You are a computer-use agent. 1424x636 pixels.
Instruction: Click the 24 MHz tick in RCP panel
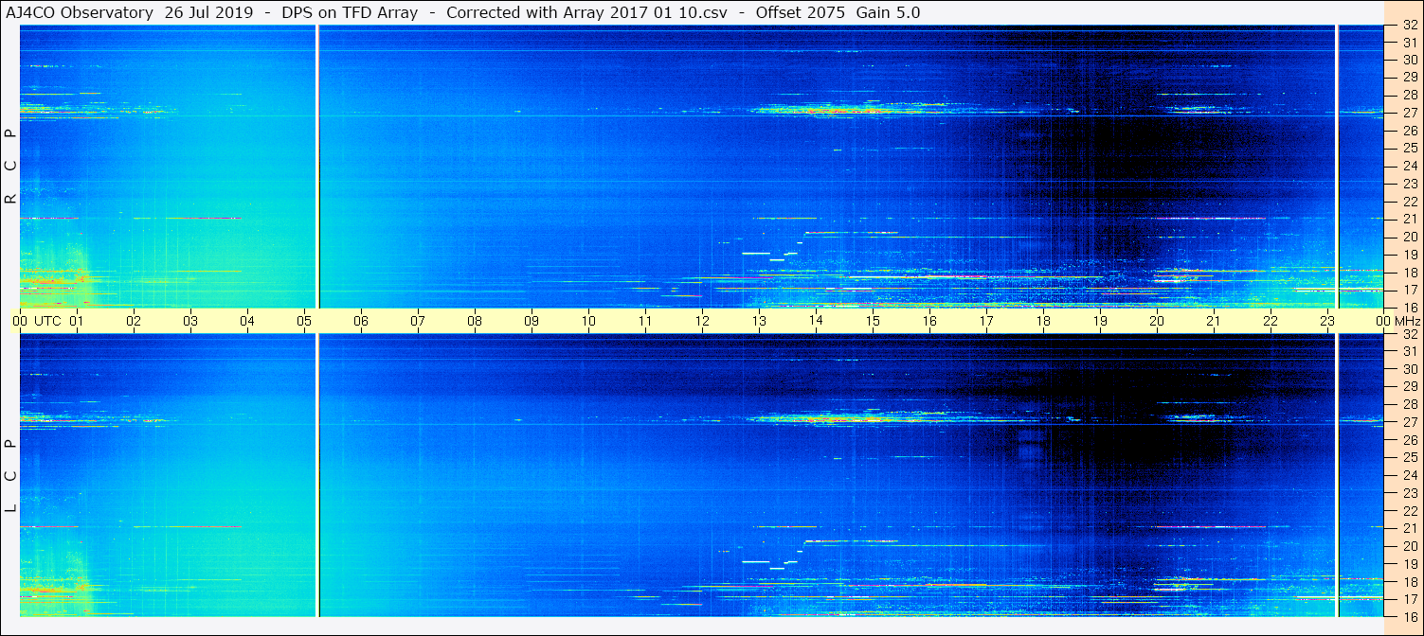coord(1410,166)
